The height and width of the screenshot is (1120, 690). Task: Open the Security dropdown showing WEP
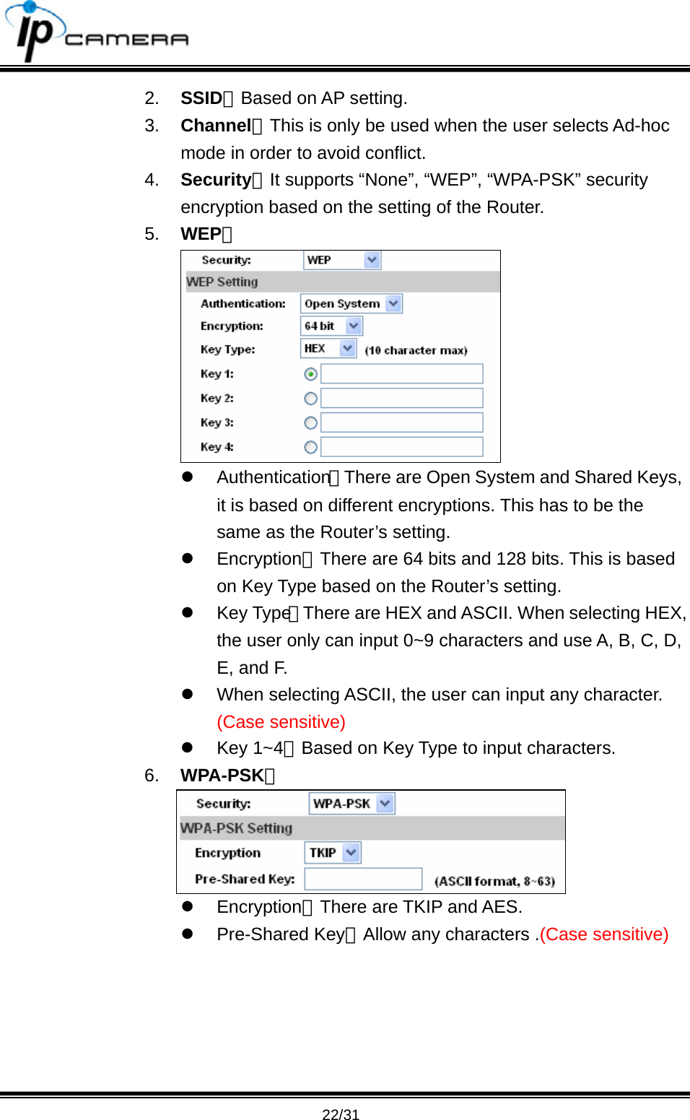tap(342, 260)
